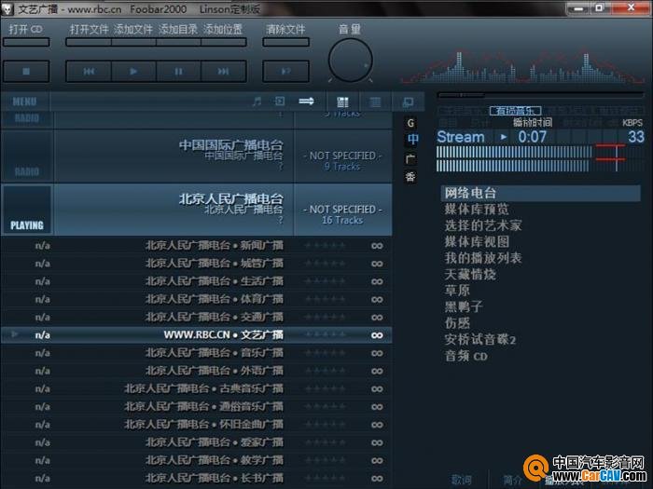Click the 添加位置 button bar

[224, 42]
